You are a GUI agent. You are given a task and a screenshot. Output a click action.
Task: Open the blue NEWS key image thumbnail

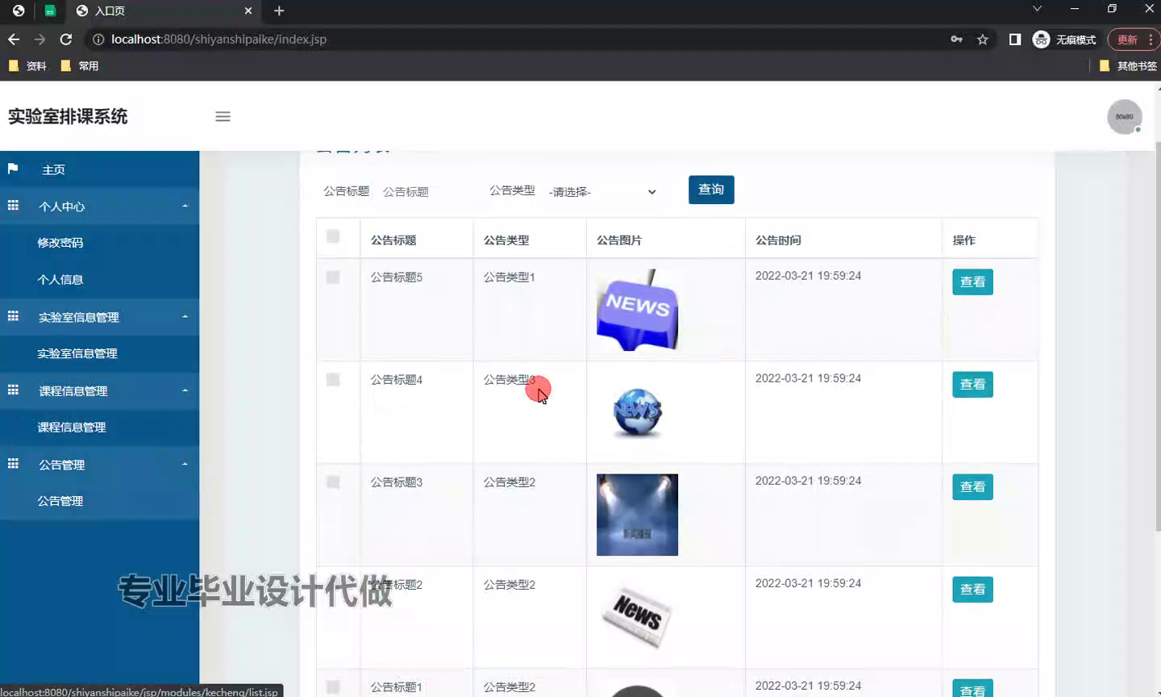click(x=637, y=310)
